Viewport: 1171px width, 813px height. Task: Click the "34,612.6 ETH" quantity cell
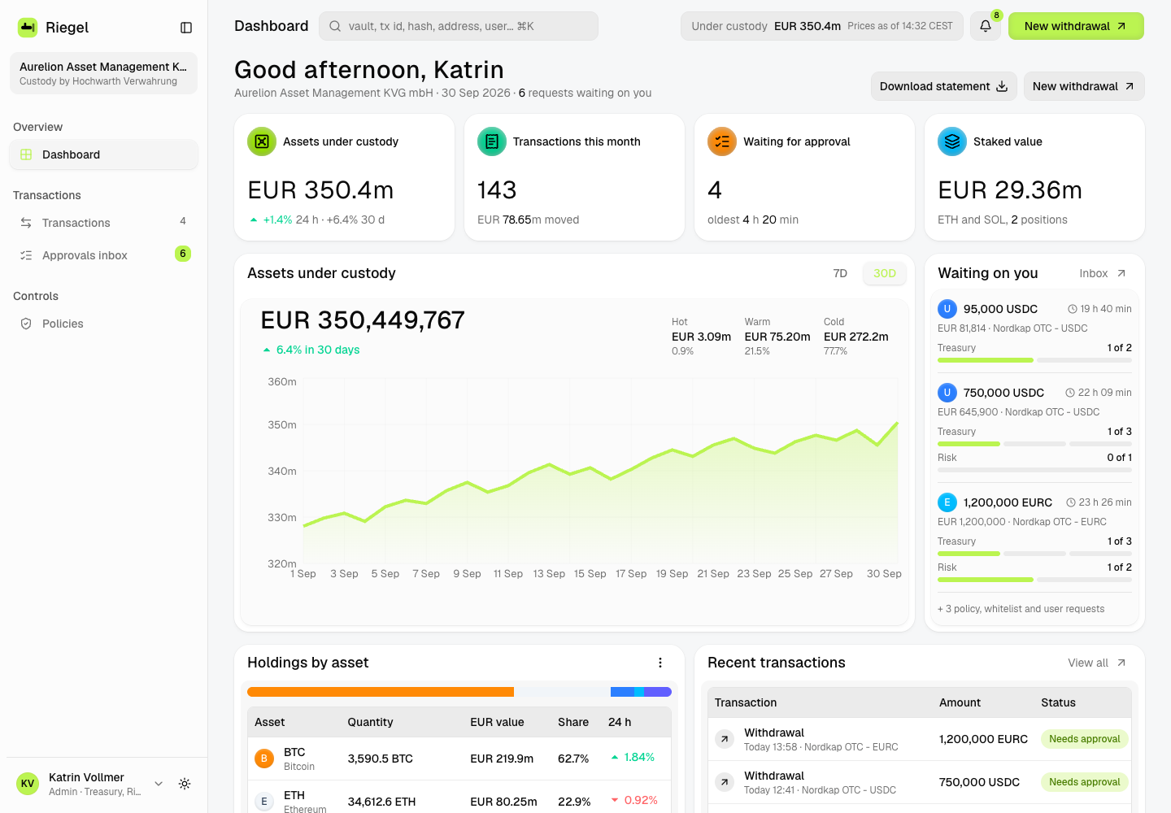(x=381, y=802)
